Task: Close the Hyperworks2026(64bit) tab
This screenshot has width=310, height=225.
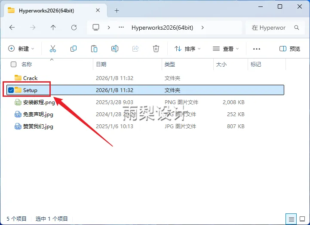Action: [x=98, y=10]
